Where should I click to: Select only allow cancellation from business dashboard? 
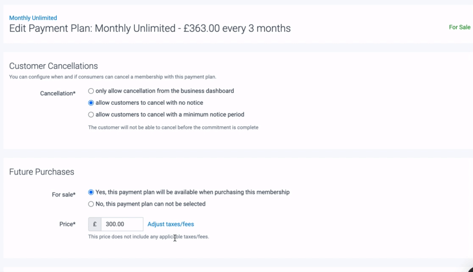coord(91,91)
